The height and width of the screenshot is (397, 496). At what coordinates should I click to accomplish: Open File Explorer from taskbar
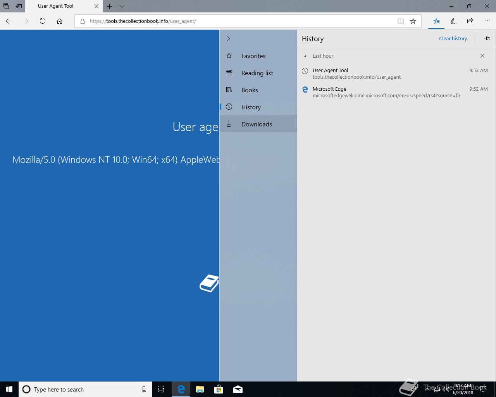(x=200, y=389)
